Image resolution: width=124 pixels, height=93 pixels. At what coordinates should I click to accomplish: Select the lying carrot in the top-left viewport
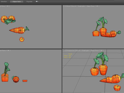(19, 30)
